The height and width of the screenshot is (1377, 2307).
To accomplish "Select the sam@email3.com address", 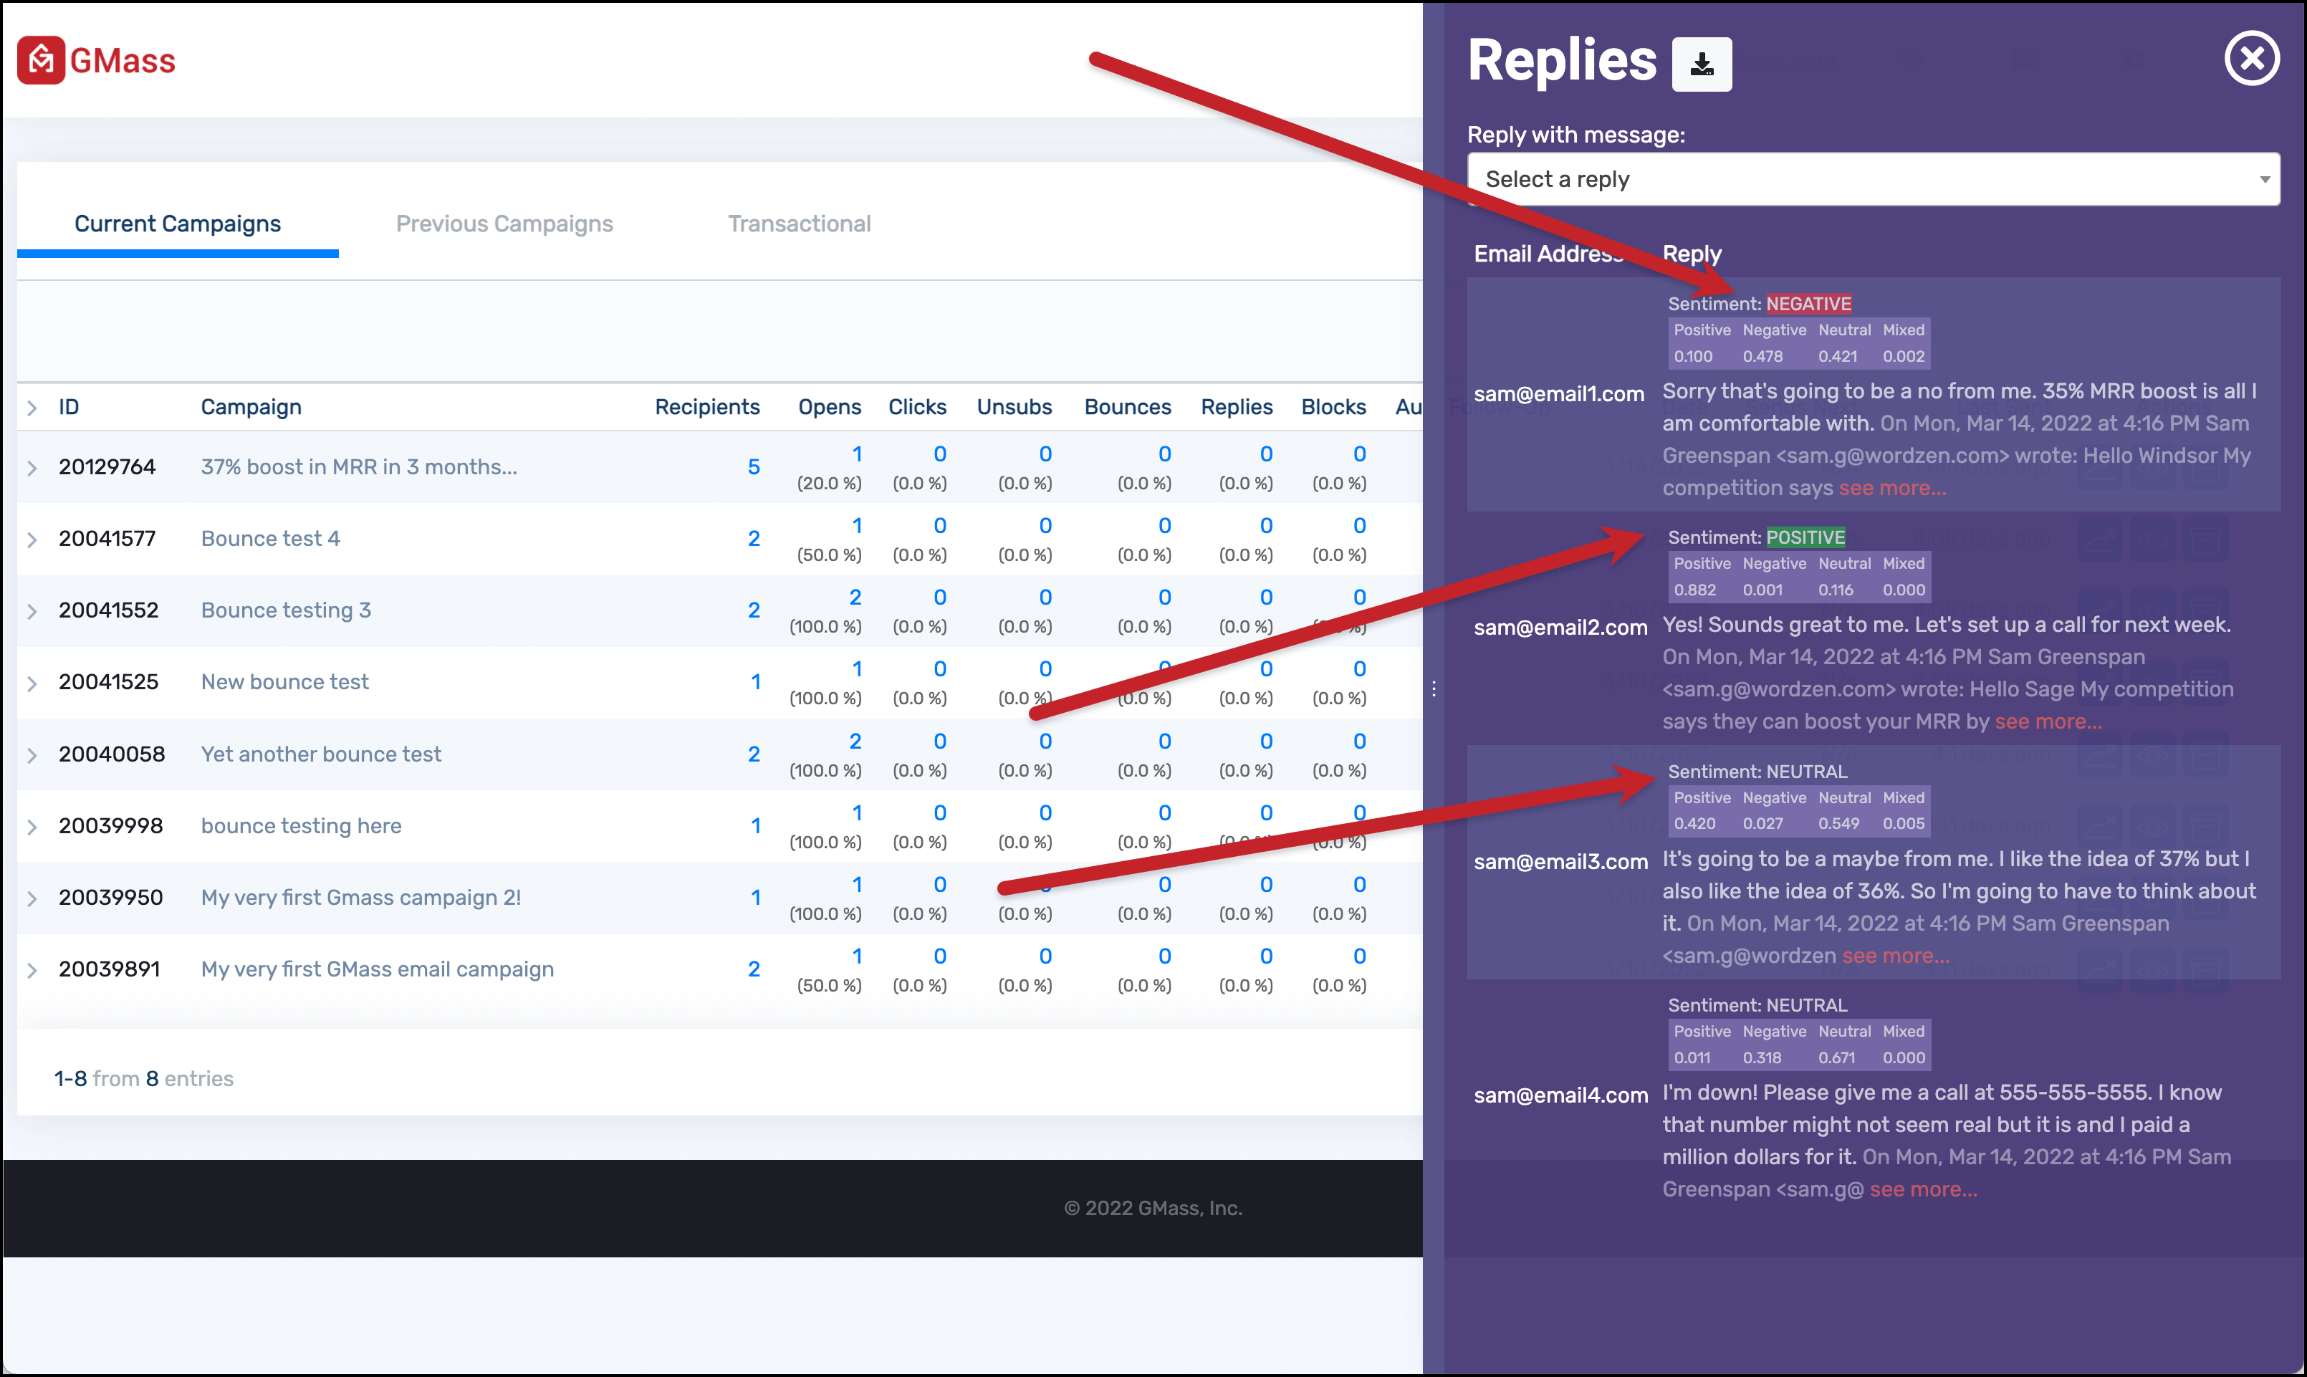I will click(x=1560, y=862).
